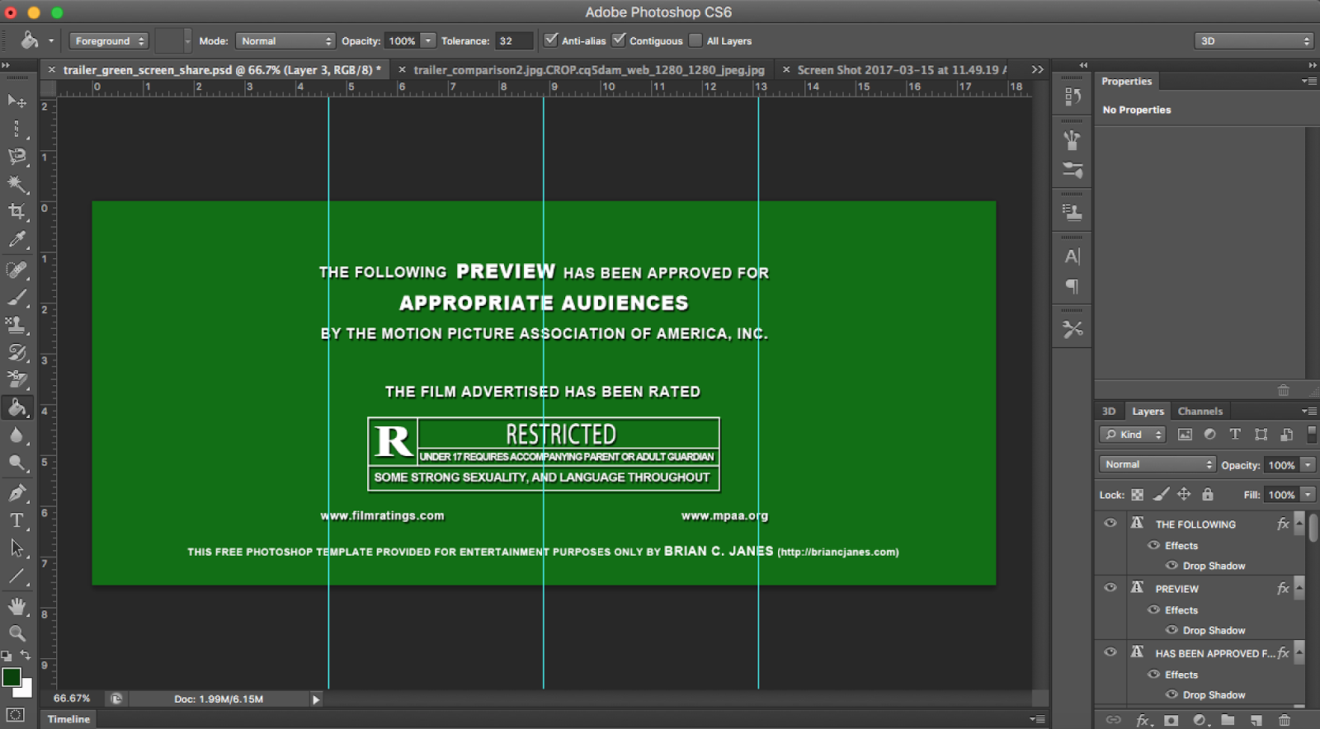Filter layers by type layers icon
Screen dimensions: 1320x729
(1235, 434)
